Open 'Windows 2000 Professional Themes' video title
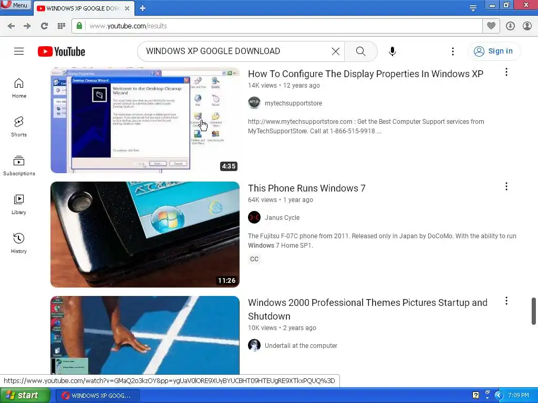538x403 pixels. coord(367,309)
